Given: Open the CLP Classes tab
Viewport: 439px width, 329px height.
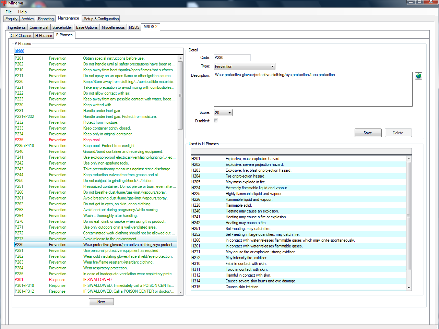Looking at the screenshot, I should point(21,36).
